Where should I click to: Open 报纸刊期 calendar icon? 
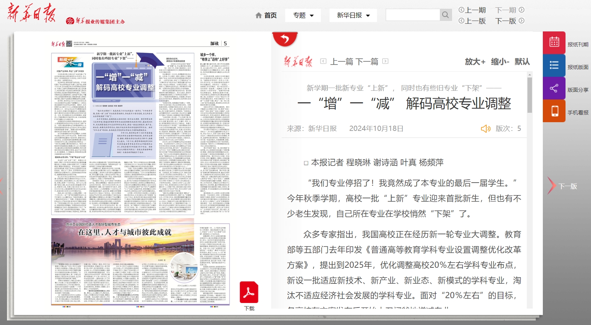pos(554,43)
